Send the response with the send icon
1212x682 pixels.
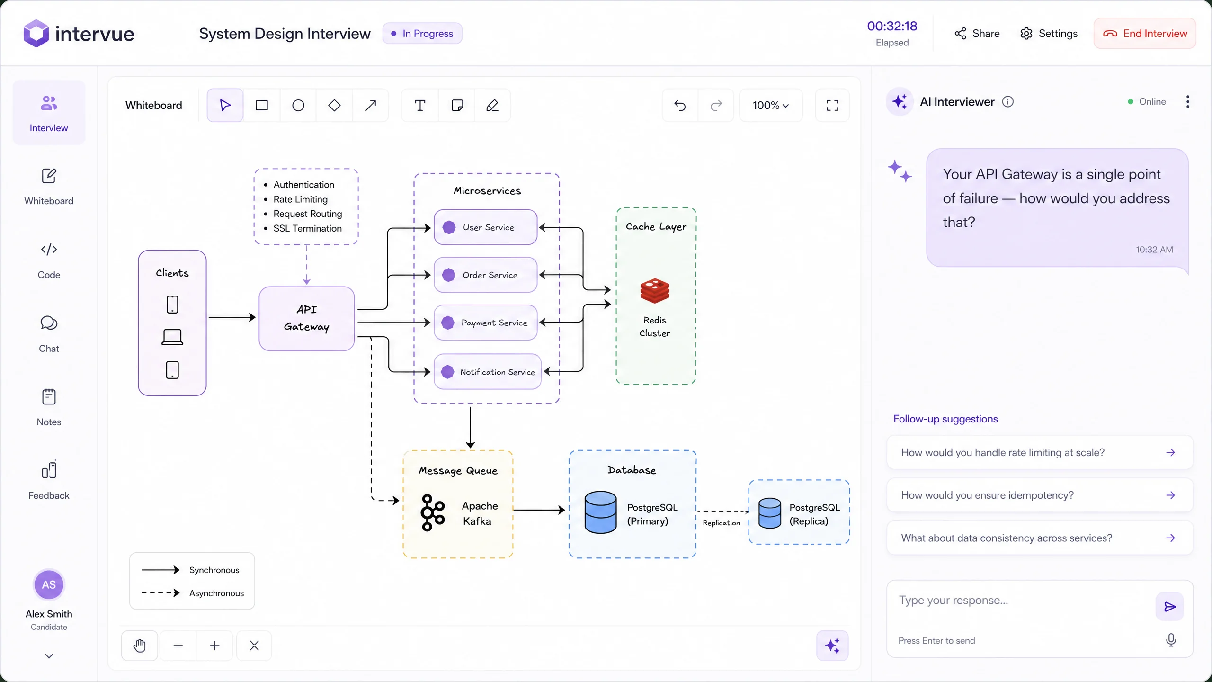coord(1170,607)
